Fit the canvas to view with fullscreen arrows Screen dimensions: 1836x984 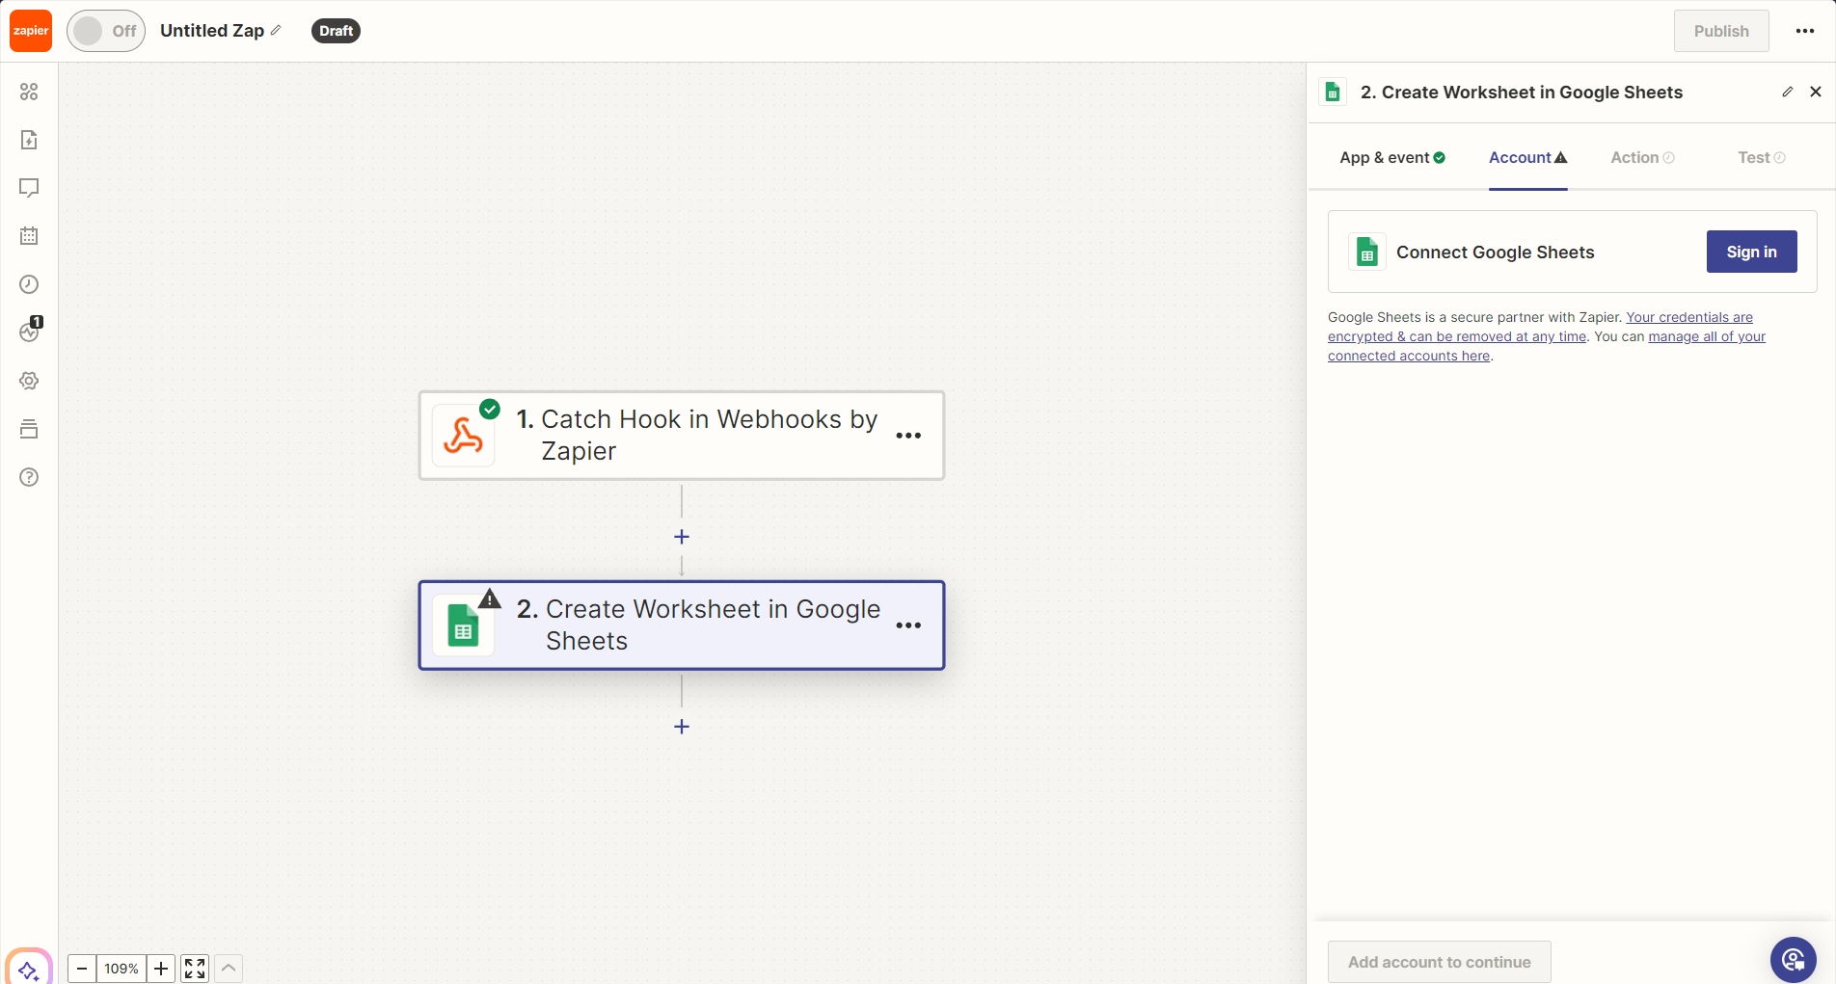(x=193, y=969)
